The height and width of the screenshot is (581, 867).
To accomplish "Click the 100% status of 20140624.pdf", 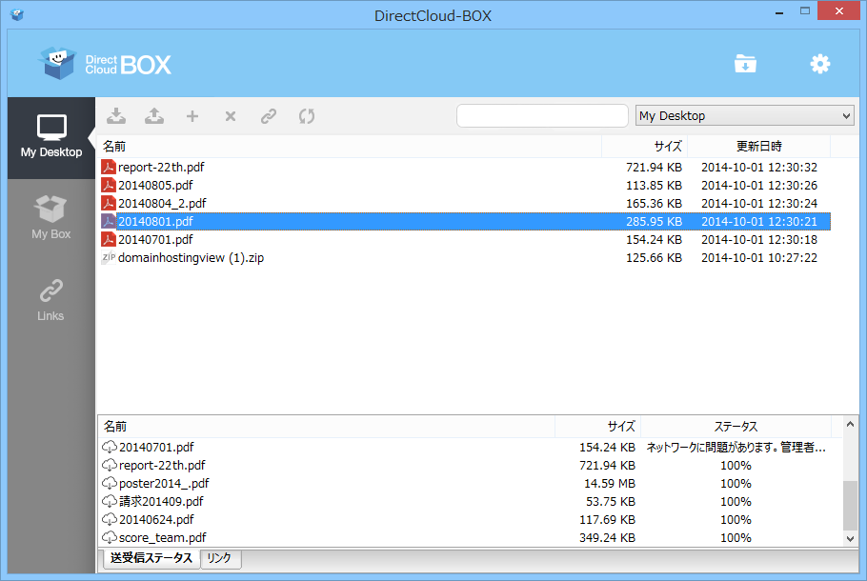I will coord(736,520).
